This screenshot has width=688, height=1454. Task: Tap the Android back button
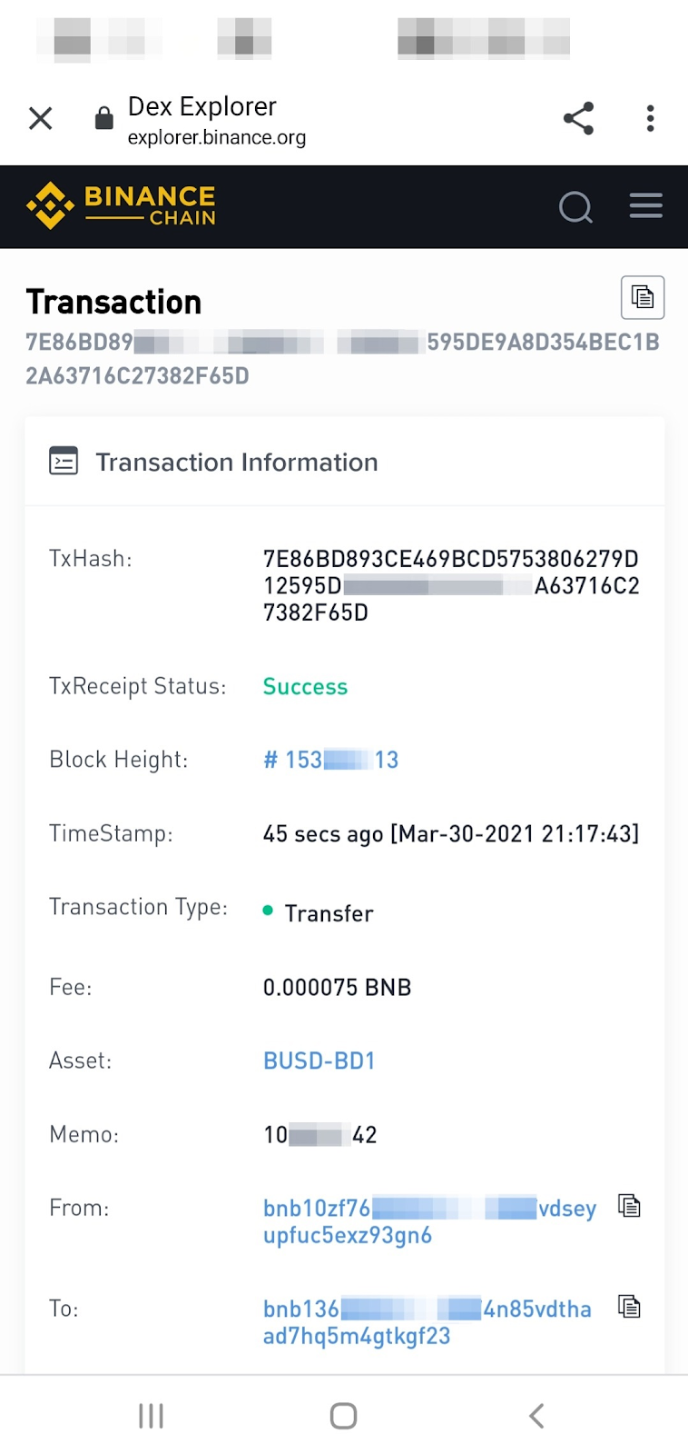pos(536,1416)
